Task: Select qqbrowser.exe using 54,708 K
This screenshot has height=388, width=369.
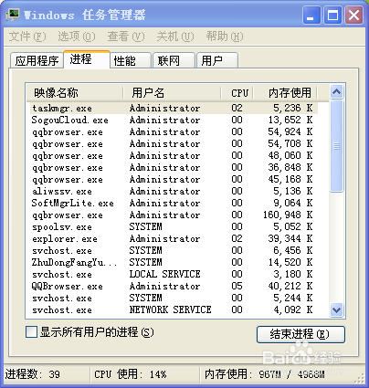Action: point(174,143)
